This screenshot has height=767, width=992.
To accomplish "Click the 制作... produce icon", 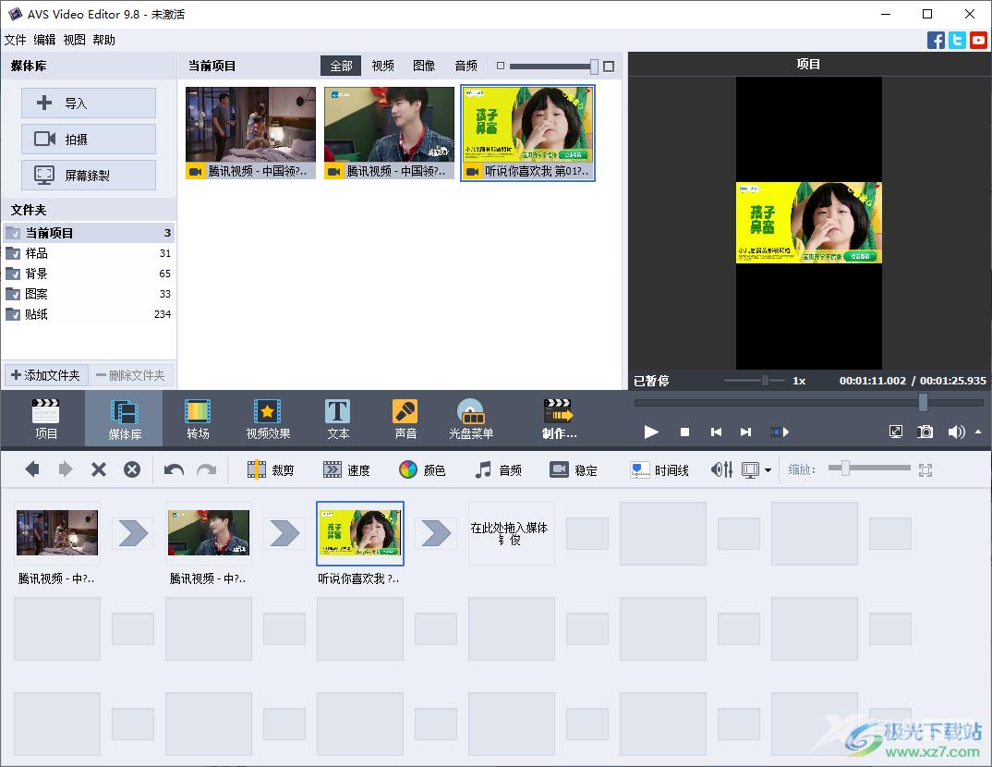I will 559,419.
